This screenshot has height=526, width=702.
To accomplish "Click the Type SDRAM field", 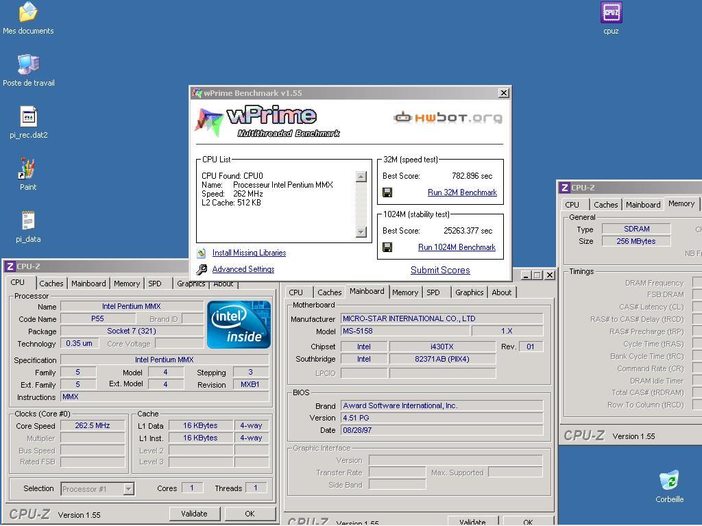I will click(636, 229).
